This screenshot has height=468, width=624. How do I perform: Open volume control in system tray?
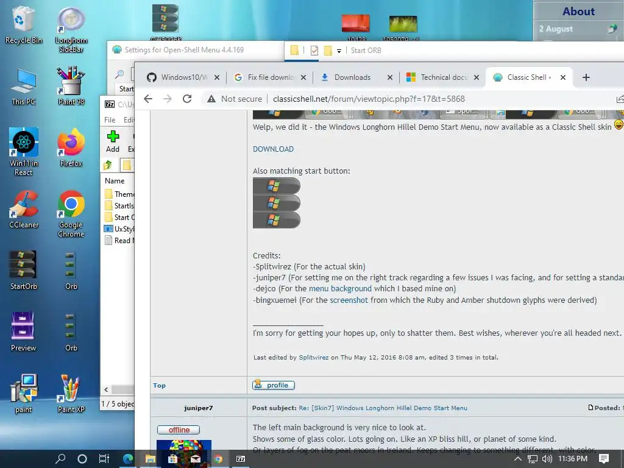(547, 459)
